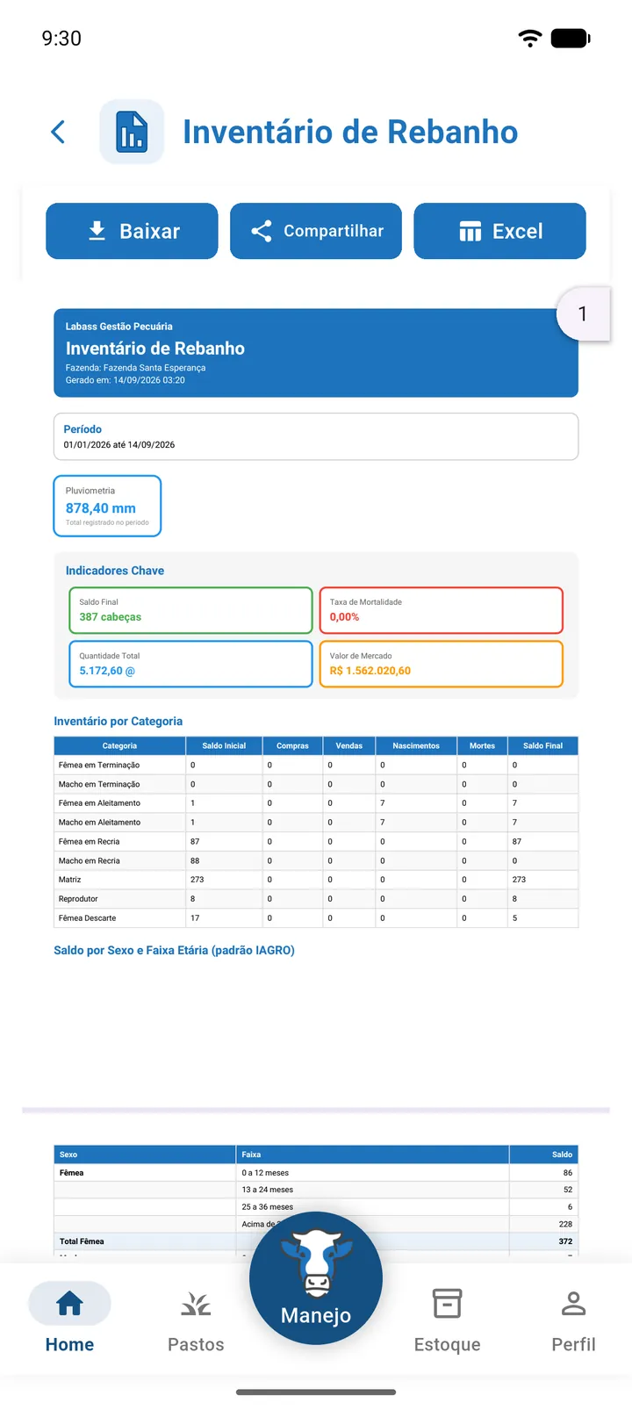
Task: Tap the Pluviometria 878,40 mm card
Action: [107, 506]
